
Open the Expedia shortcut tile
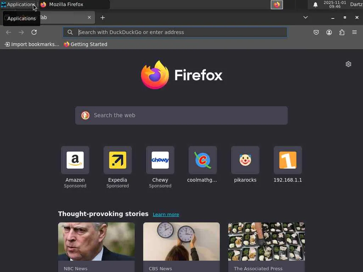coord(118,160)
